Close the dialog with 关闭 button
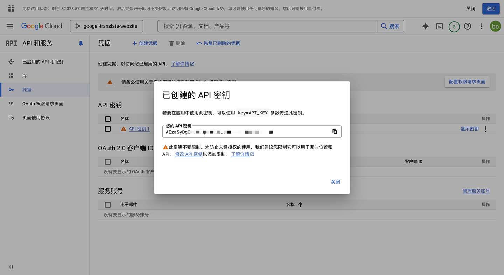The height and width of the screenshot is (275, 504). (x=336, y=182)
